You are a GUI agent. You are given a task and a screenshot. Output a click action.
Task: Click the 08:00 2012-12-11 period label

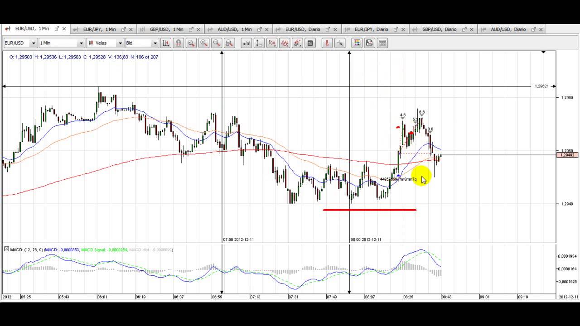coord(366,240)
